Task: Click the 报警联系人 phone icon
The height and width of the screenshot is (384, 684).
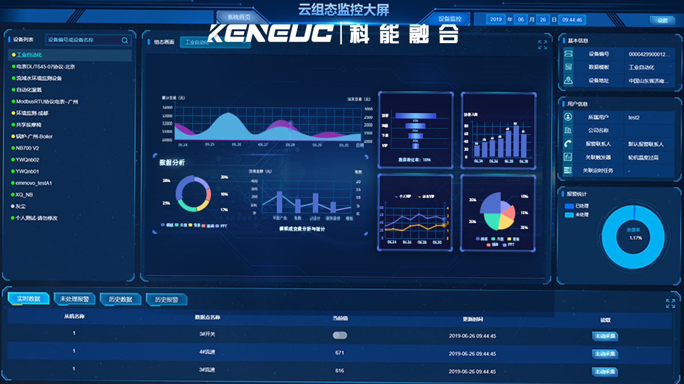Action: (568, 144)
